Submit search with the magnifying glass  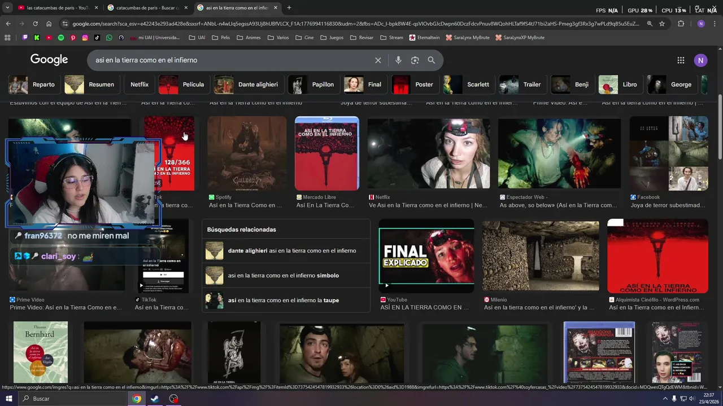click(432, 60)
